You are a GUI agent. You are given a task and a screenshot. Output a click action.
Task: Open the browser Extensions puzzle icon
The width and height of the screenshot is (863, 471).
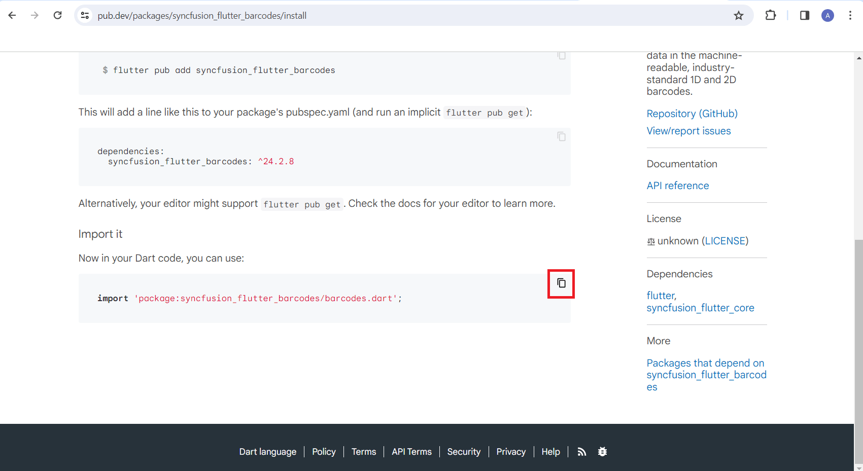click(x=771, y=16)
